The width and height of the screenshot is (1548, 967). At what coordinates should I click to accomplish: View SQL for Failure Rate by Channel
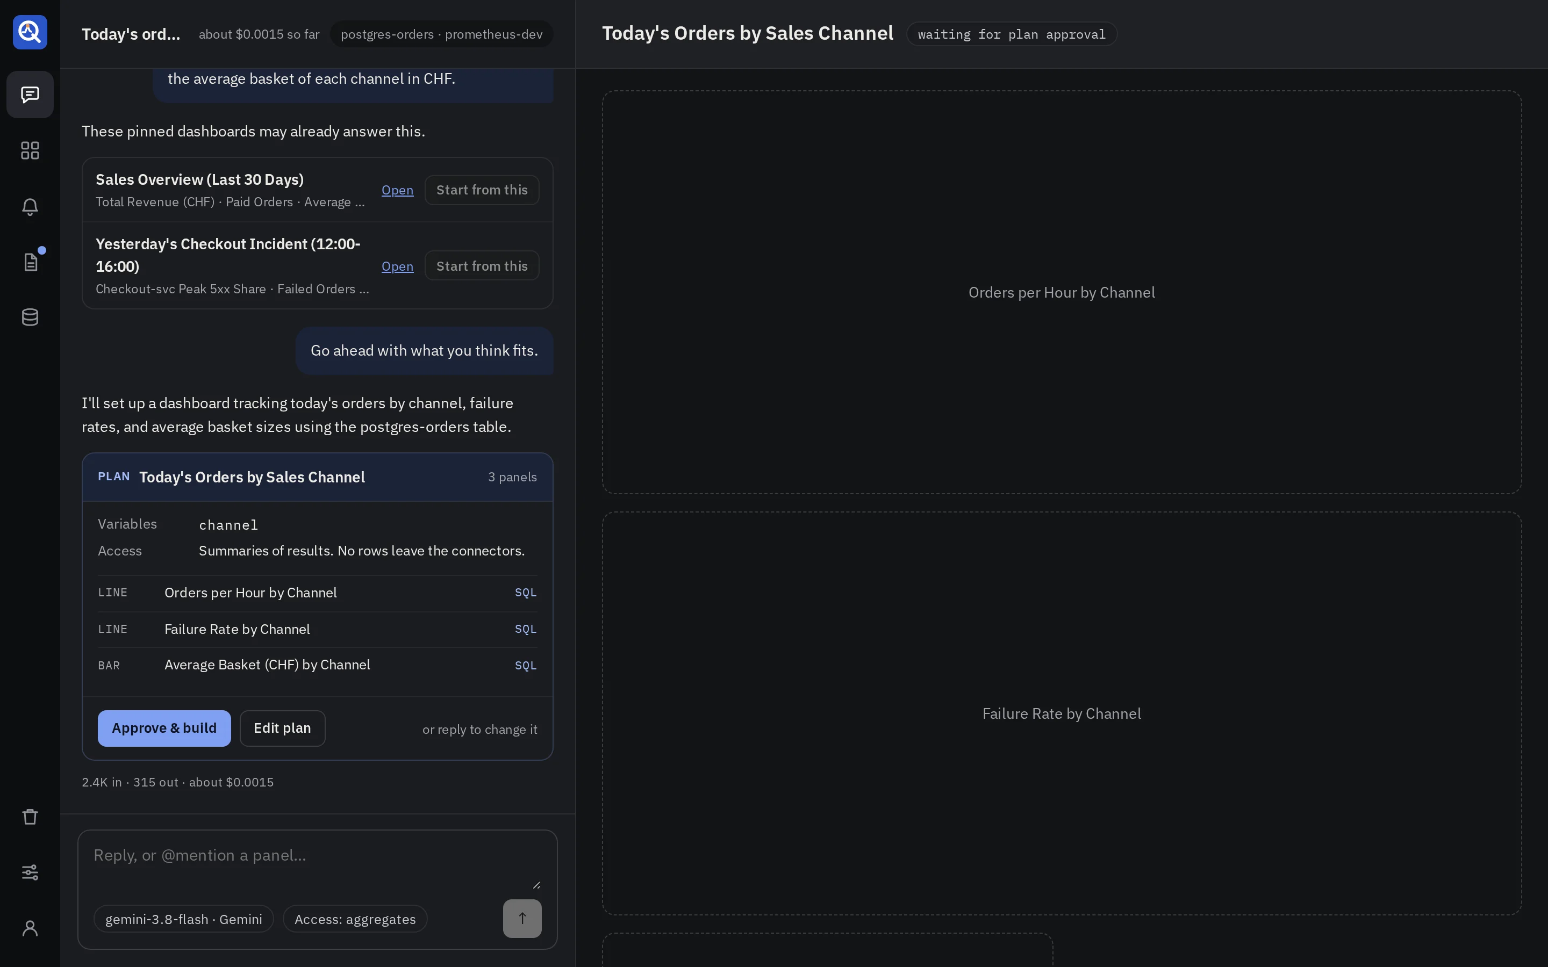(525, 629)
